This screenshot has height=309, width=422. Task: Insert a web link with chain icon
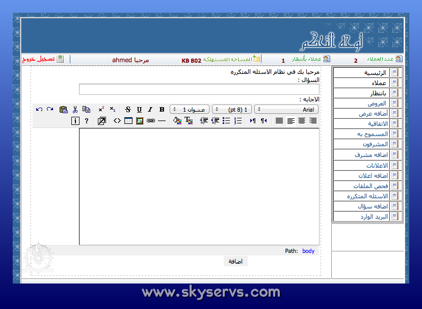click(150, 121)
